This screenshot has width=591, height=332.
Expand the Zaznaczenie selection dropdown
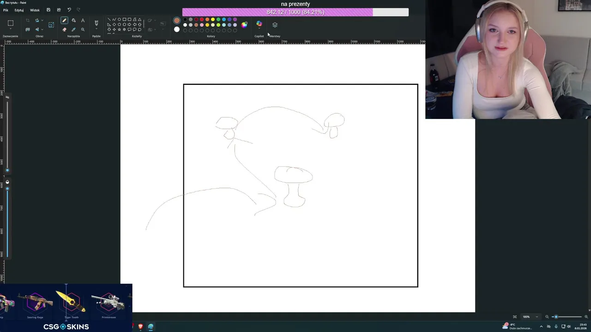point(11,30)
